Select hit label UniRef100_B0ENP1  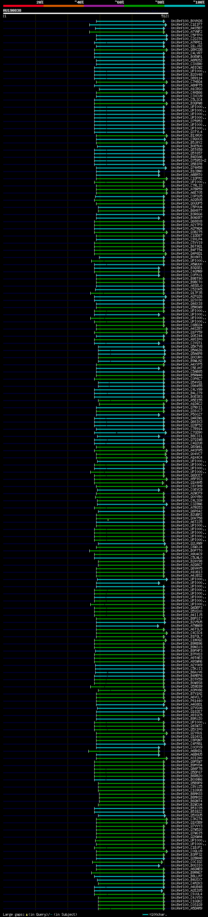pos(186,57)
